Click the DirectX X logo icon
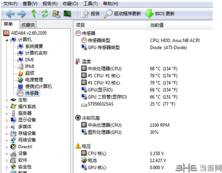 tap(13, 147)
